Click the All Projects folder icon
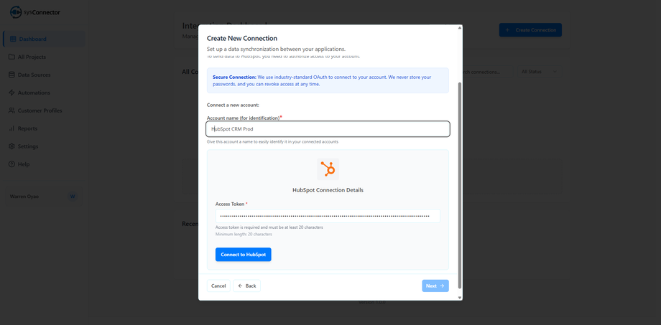The width and height of the screenshot is (661, 325). tap(11, 57)
